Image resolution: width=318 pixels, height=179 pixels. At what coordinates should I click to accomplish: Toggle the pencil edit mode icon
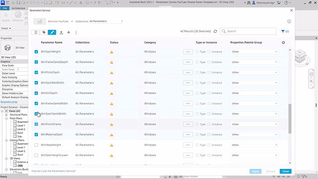[x=52, y=32]
